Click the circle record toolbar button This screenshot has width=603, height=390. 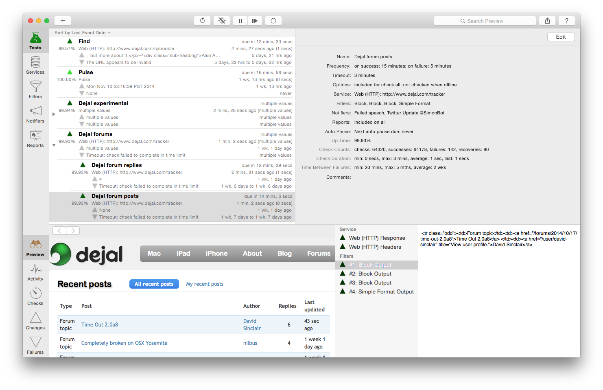tap(273, 21)
